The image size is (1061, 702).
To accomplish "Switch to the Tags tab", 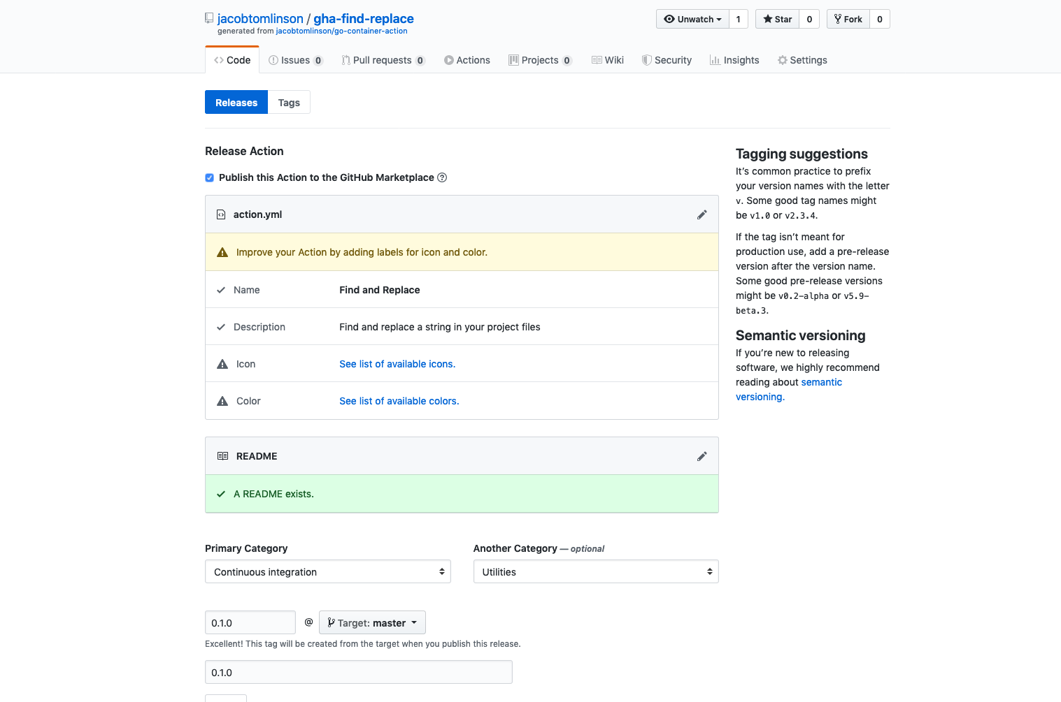I will pos(289,103).
